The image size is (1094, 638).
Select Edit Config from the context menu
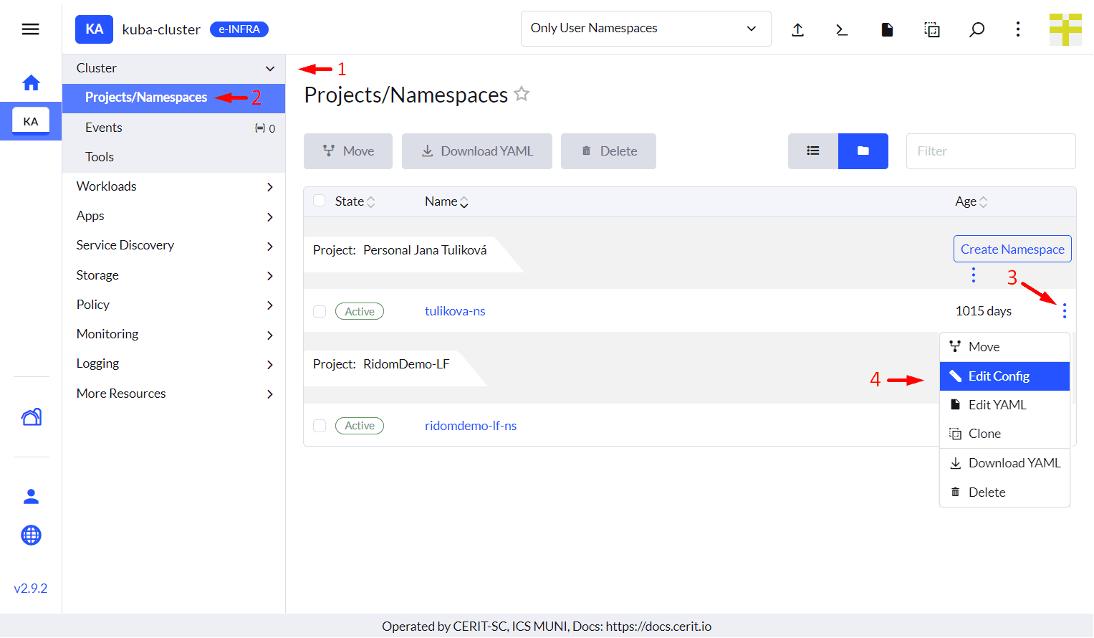[x=1004, y=376]
